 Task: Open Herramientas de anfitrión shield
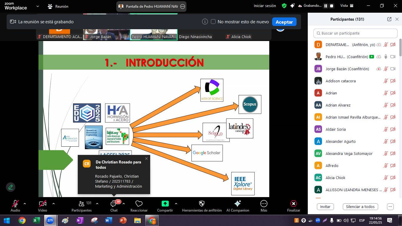pos(202,204)
